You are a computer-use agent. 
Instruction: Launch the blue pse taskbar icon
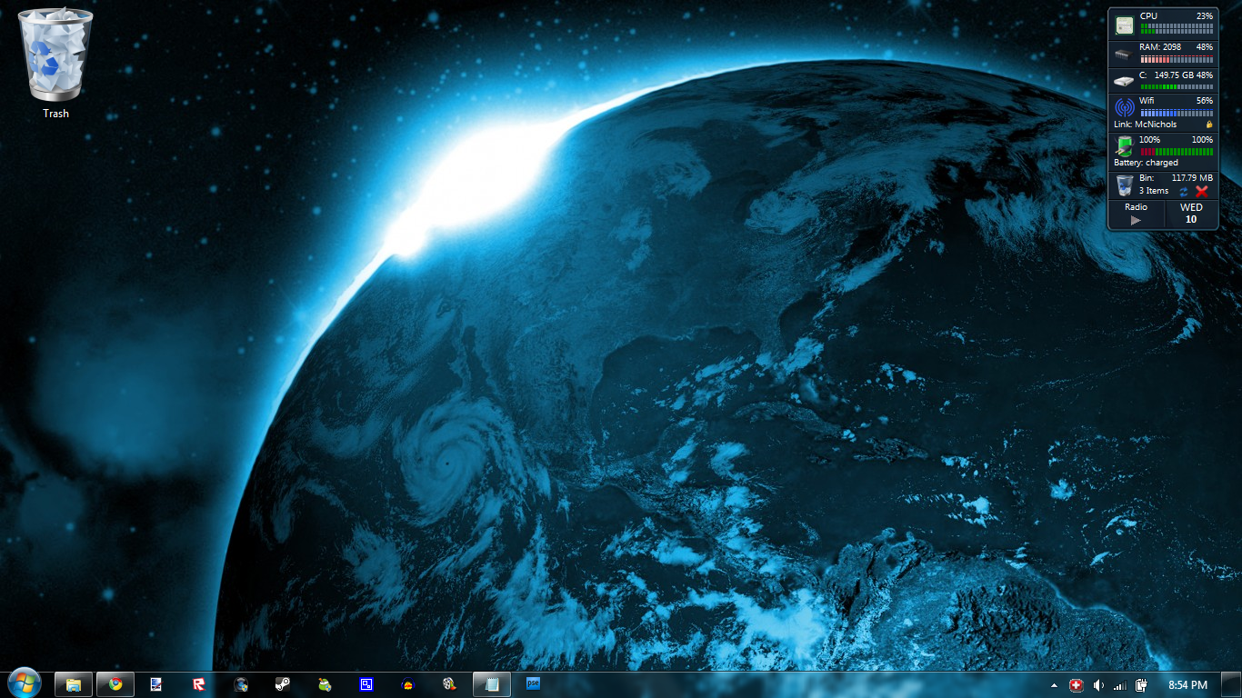pos(534,683)
